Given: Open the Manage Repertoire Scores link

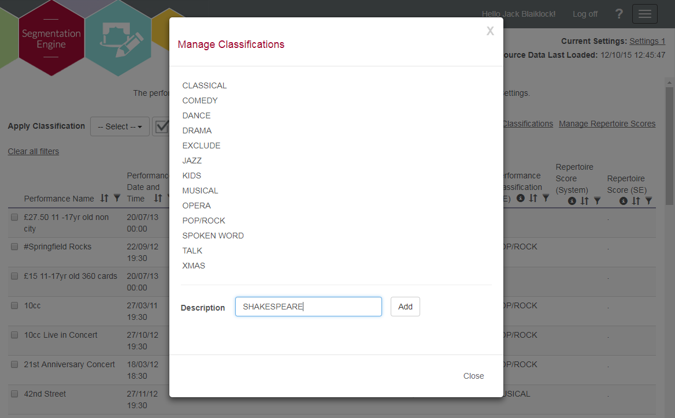Looking at the screenshot, I should coord(607,124).
